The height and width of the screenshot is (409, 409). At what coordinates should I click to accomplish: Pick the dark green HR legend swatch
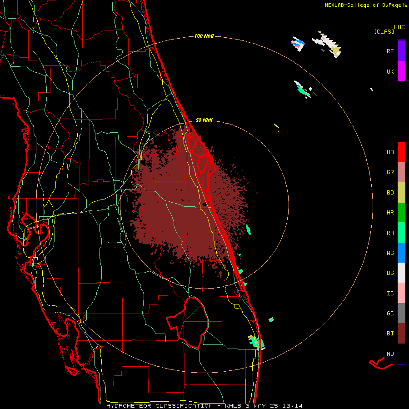(401, 213)
